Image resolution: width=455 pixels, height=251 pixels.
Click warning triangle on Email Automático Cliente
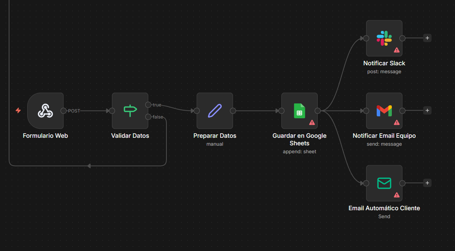(397, 195)
